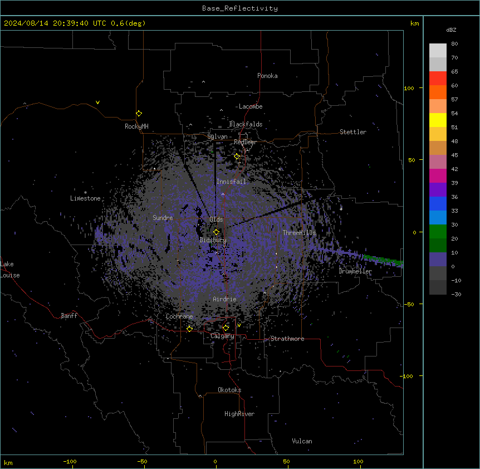
Task: Click the -100 tick on bottom km axis
Action: pyautogui.click(x=70, y=461)
